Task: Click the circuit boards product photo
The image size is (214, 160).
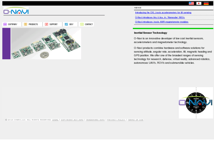Action: [46, 43]
